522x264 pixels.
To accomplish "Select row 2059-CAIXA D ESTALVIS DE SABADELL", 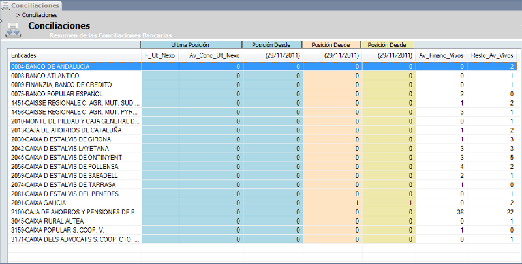I will (x=263, y=176).
